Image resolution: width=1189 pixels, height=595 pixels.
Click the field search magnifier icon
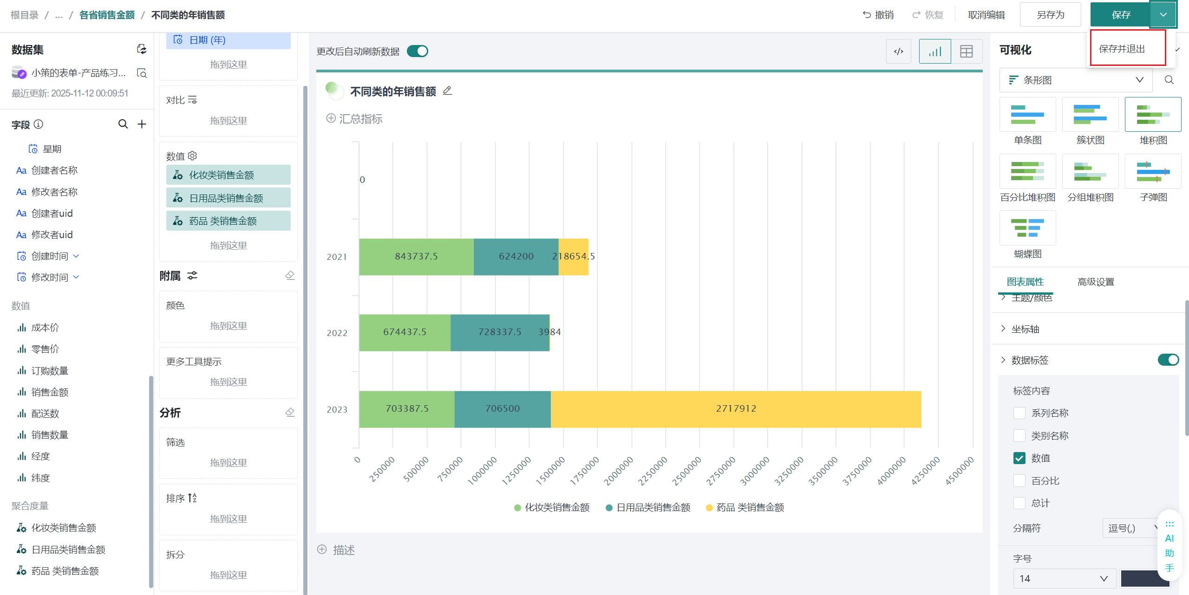click(123, 124)
